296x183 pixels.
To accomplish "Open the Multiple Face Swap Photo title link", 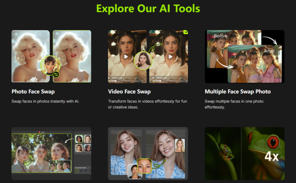I will 238,92.
